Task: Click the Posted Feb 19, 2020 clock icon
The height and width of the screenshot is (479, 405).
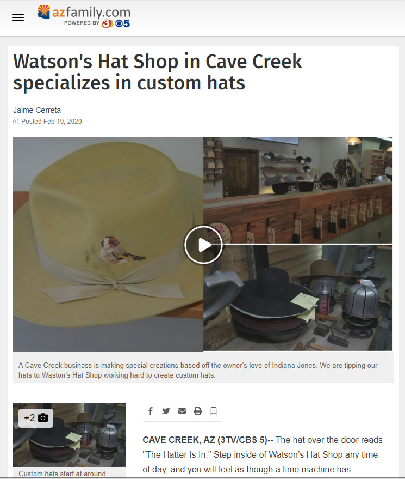Action: [16, 122]
